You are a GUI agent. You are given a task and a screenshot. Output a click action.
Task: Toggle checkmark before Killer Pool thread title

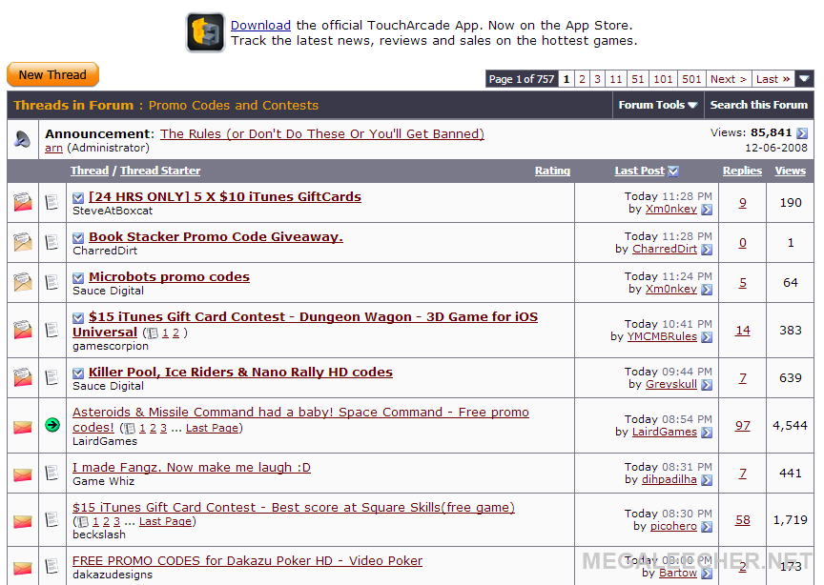[78, 373]
